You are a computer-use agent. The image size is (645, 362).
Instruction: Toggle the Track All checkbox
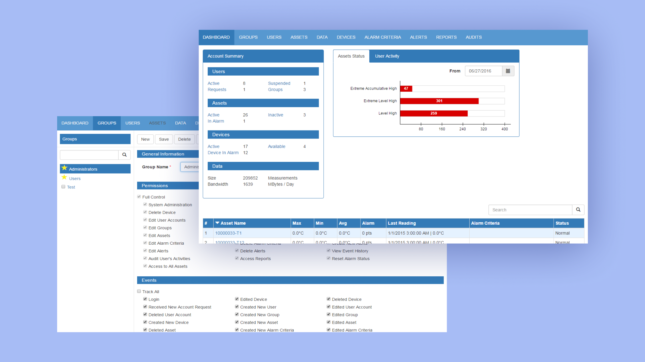[139, 291]
